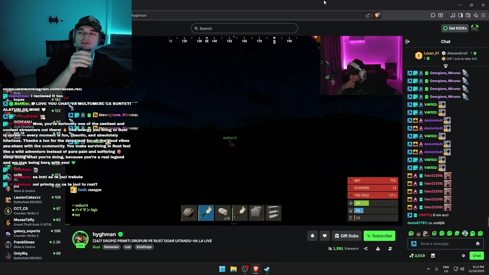Open the OBS icon on the taskbar
The height and width of the screenshot is (275, 489).
[x=245, y=269]
